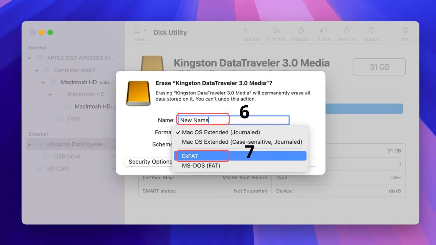Image resolution: width=436 pixels, height=245 pixels.
Task: Select MS-DOS (FAT) format option
Action: pyautogui.click(x=240, y=166)
